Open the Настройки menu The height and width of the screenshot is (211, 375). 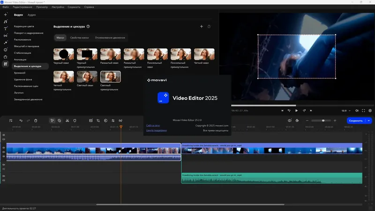point(58,7)
